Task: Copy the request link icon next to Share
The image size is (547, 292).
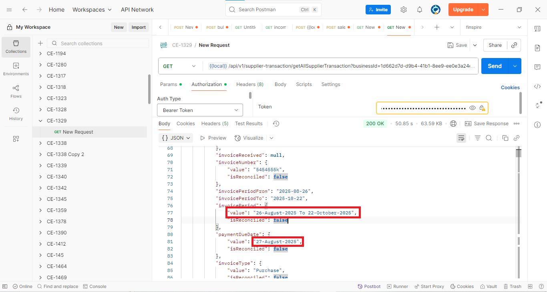Action: pos(514,45)
